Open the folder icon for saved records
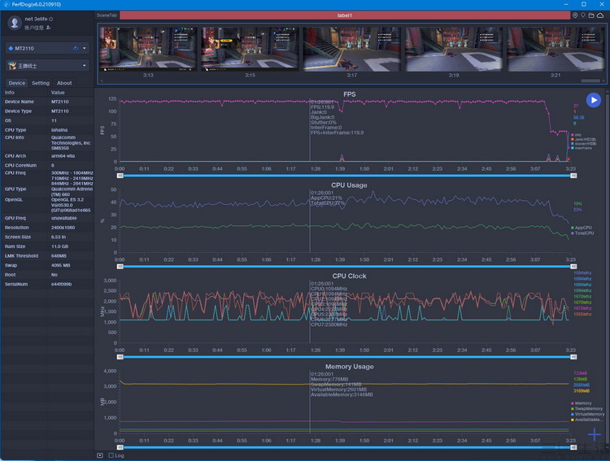The image size is (610, 461). pyautogui.click(x=591, y=15)
